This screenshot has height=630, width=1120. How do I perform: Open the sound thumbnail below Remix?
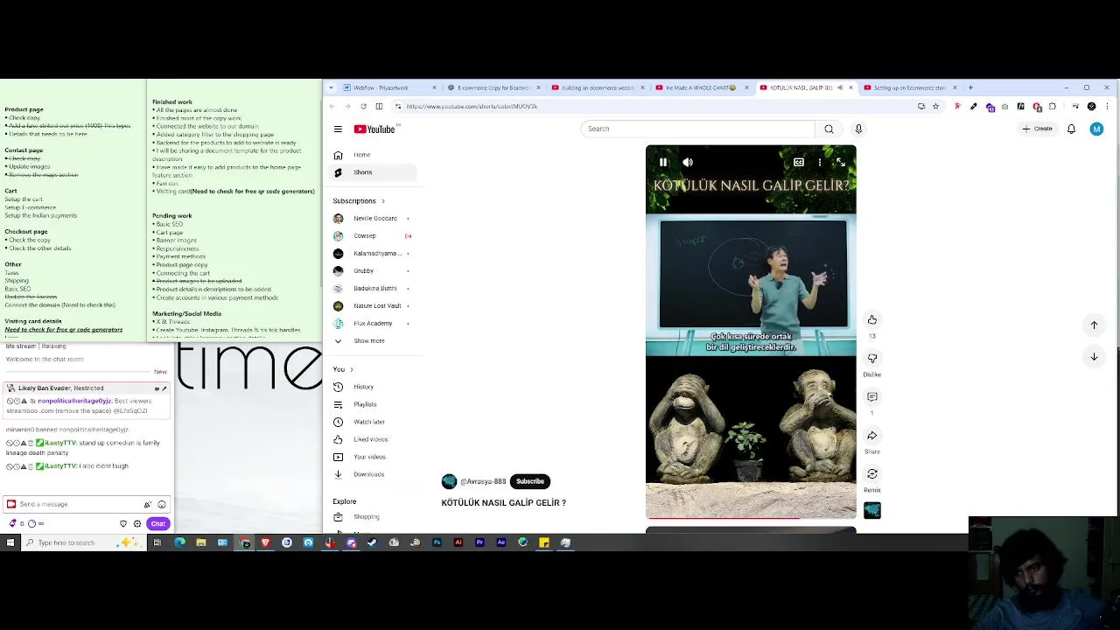coord(872,510)
